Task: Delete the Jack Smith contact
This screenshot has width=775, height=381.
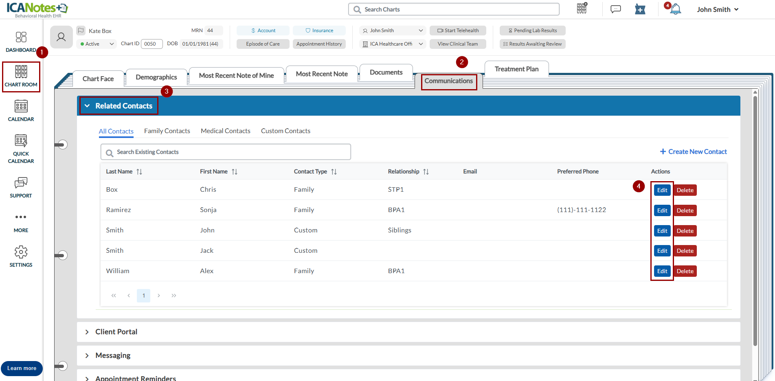Action: coord(685,251)
